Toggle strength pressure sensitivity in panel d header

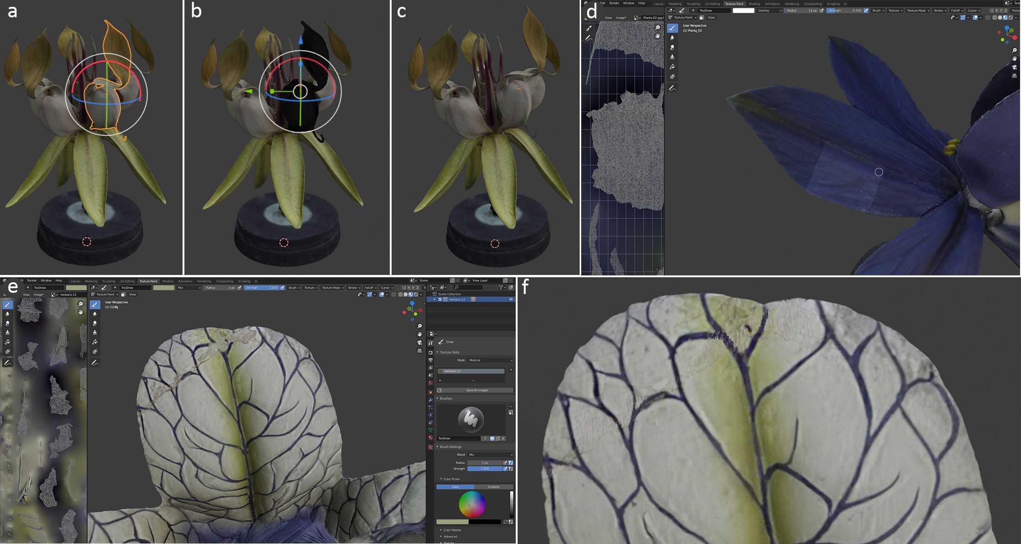[866, 10]
